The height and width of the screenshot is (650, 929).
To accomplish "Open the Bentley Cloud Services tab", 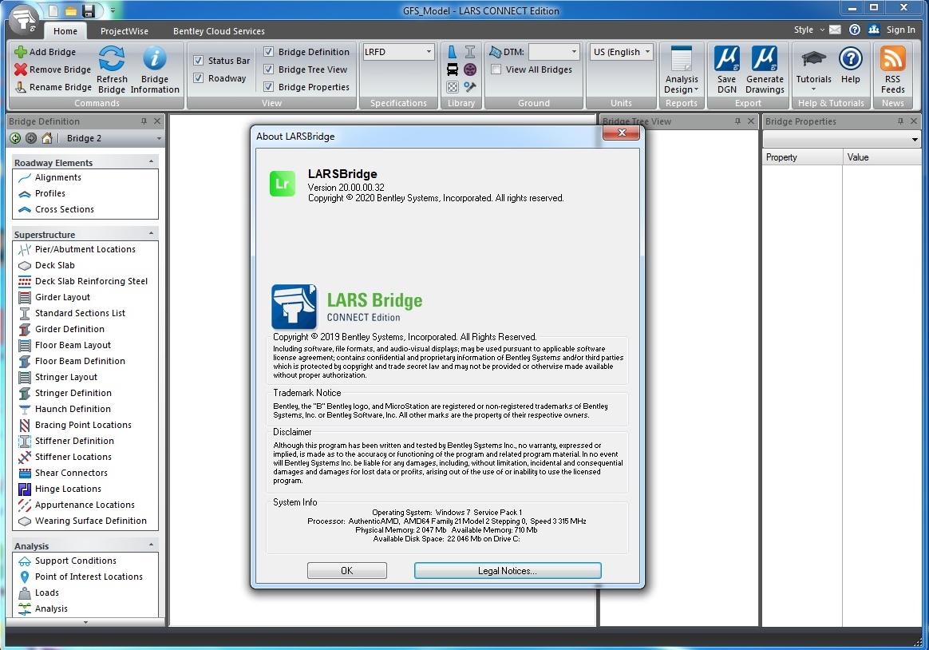I will 219,31.
